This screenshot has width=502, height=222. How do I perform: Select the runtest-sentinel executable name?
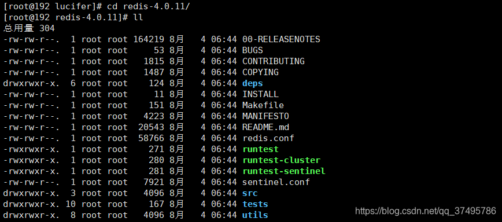tap(283, 171)
